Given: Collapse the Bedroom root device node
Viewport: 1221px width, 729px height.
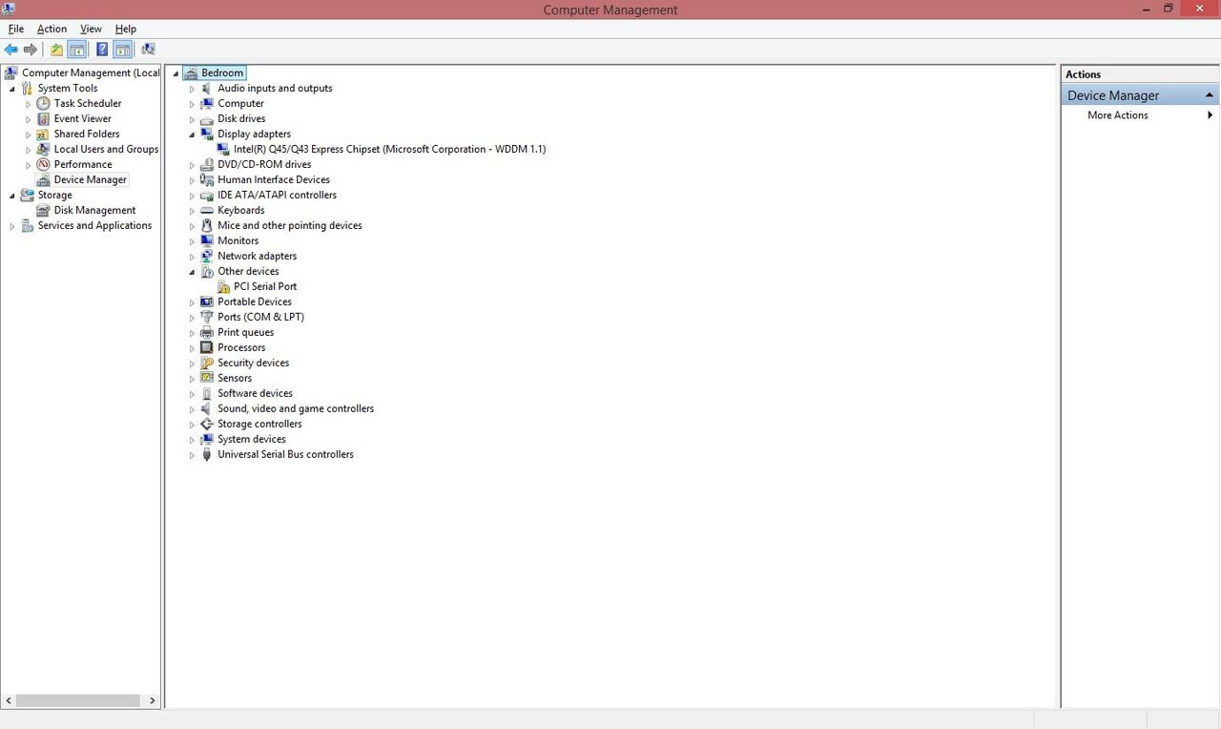Looking at the screenshot, I should pos(176,73).
